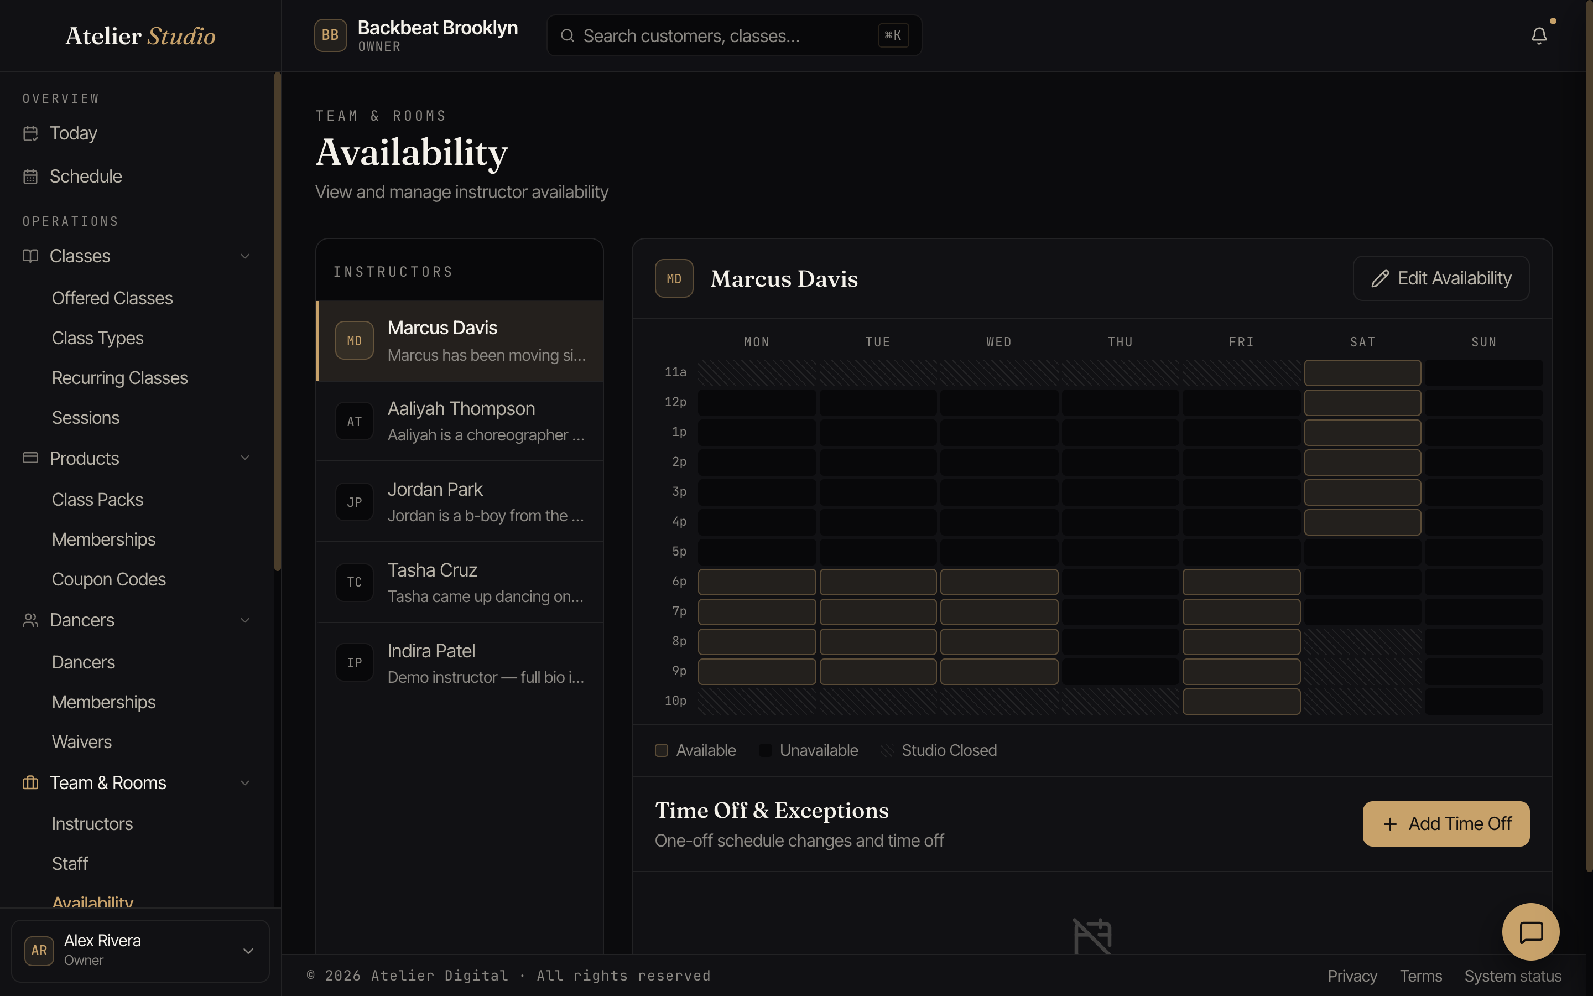Click Add Time Off button
Screen dimensions: 1593x996
(1445, 824)
